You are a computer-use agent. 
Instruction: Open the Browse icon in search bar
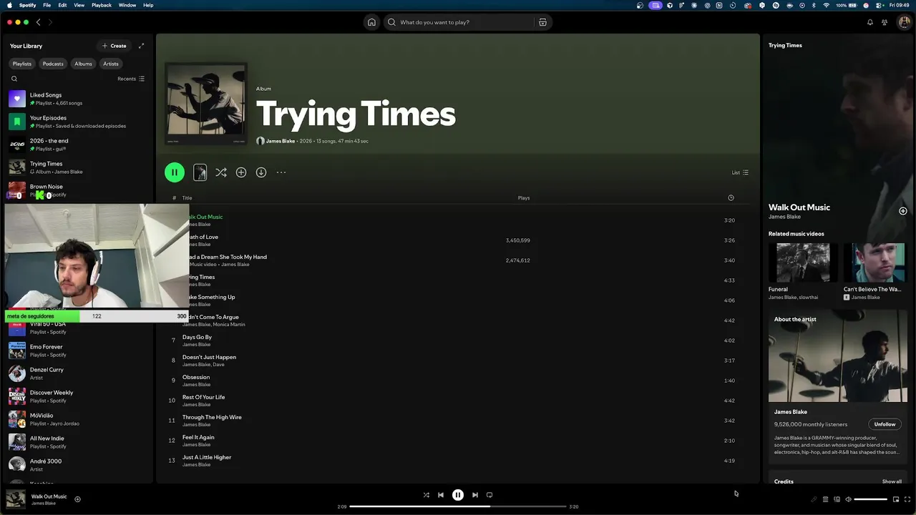tap(542, 22)
